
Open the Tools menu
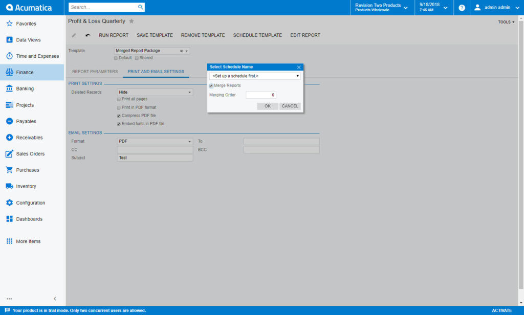coord(505,21)
